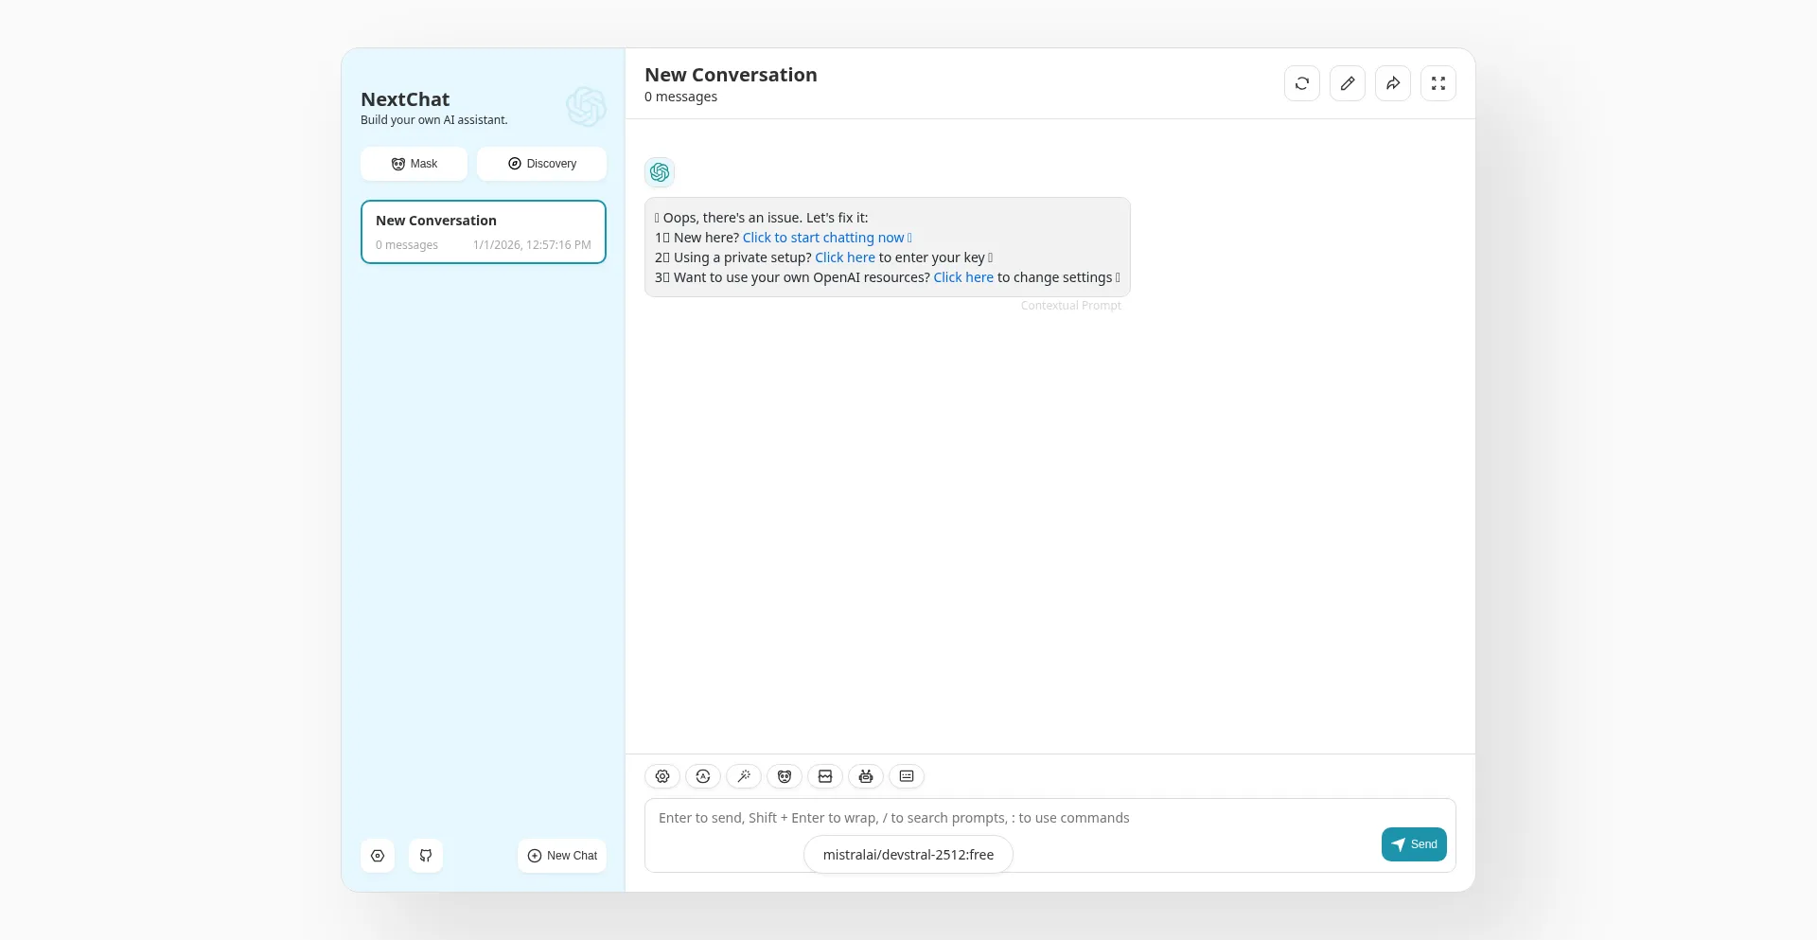
Task: Open the GitHub icon in sidebar
Action: click(426, 856)
